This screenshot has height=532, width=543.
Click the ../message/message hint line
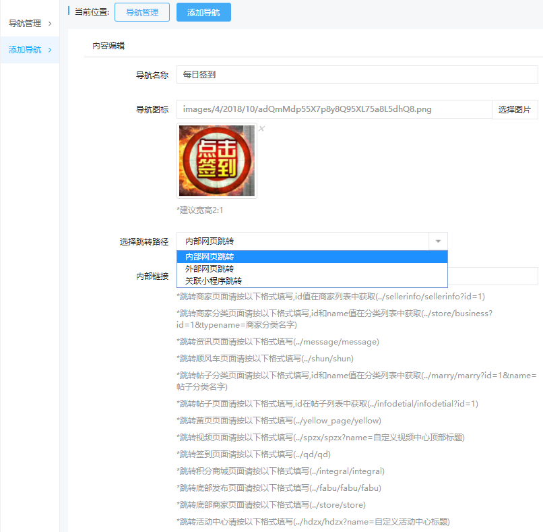pyautogui.click(x=278, y=342)
